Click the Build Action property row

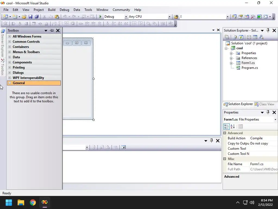pyautogui.click(x=250, y=138)
